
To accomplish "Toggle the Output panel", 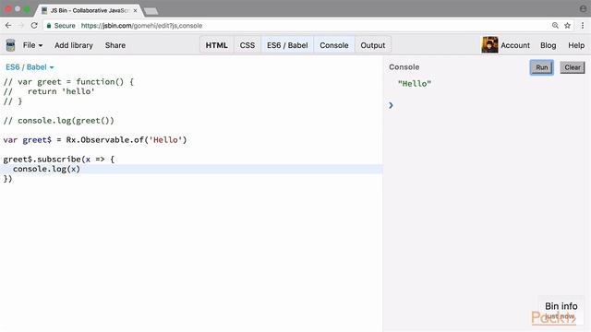I will click(x=373, y=45).
